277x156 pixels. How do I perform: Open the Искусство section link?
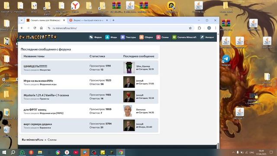[x=45, y=70]
